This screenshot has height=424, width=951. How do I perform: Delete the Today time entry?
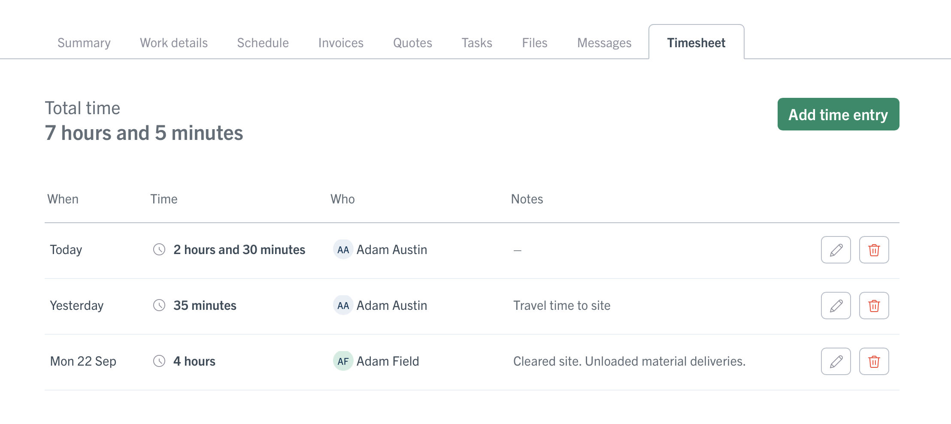[874, 250]
